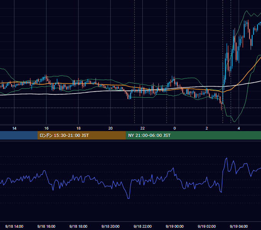261x230 pixels.
Task: Click the 9/19 04:00 date label
Action: coord(239,226)
